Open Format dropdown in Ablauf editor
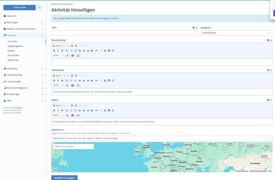The image size is (275, 180). 59,115
